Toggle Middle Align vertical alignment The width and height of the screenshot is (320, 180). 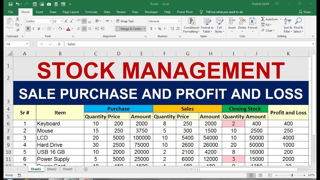[x=84, y=21]
